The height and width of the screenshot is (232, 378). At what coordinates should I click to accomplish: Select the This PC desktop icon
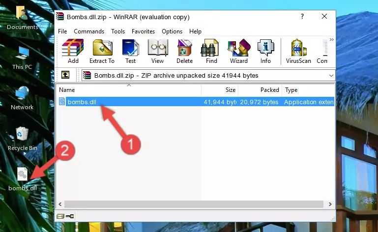pos(22,58)
